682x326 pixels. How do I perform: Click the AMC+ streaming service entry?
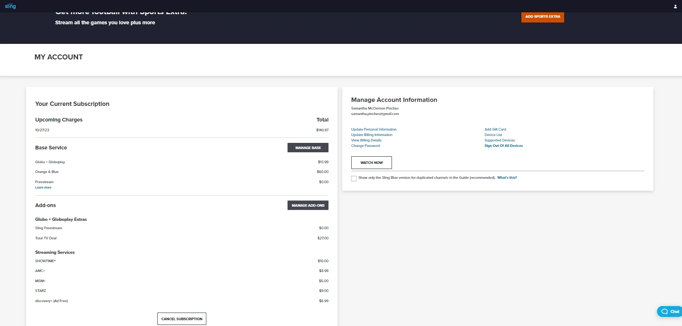[x=40, y=271]
